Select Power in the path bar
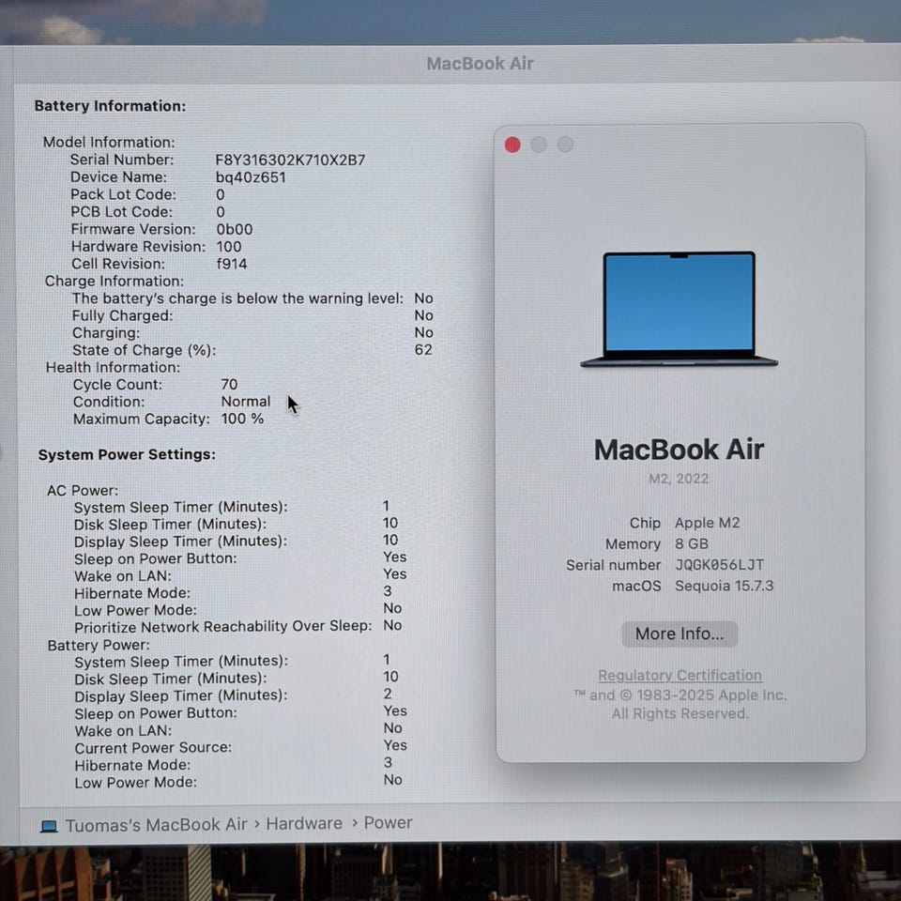This screenshot has height=901, width=901. [x=388, y=823]
